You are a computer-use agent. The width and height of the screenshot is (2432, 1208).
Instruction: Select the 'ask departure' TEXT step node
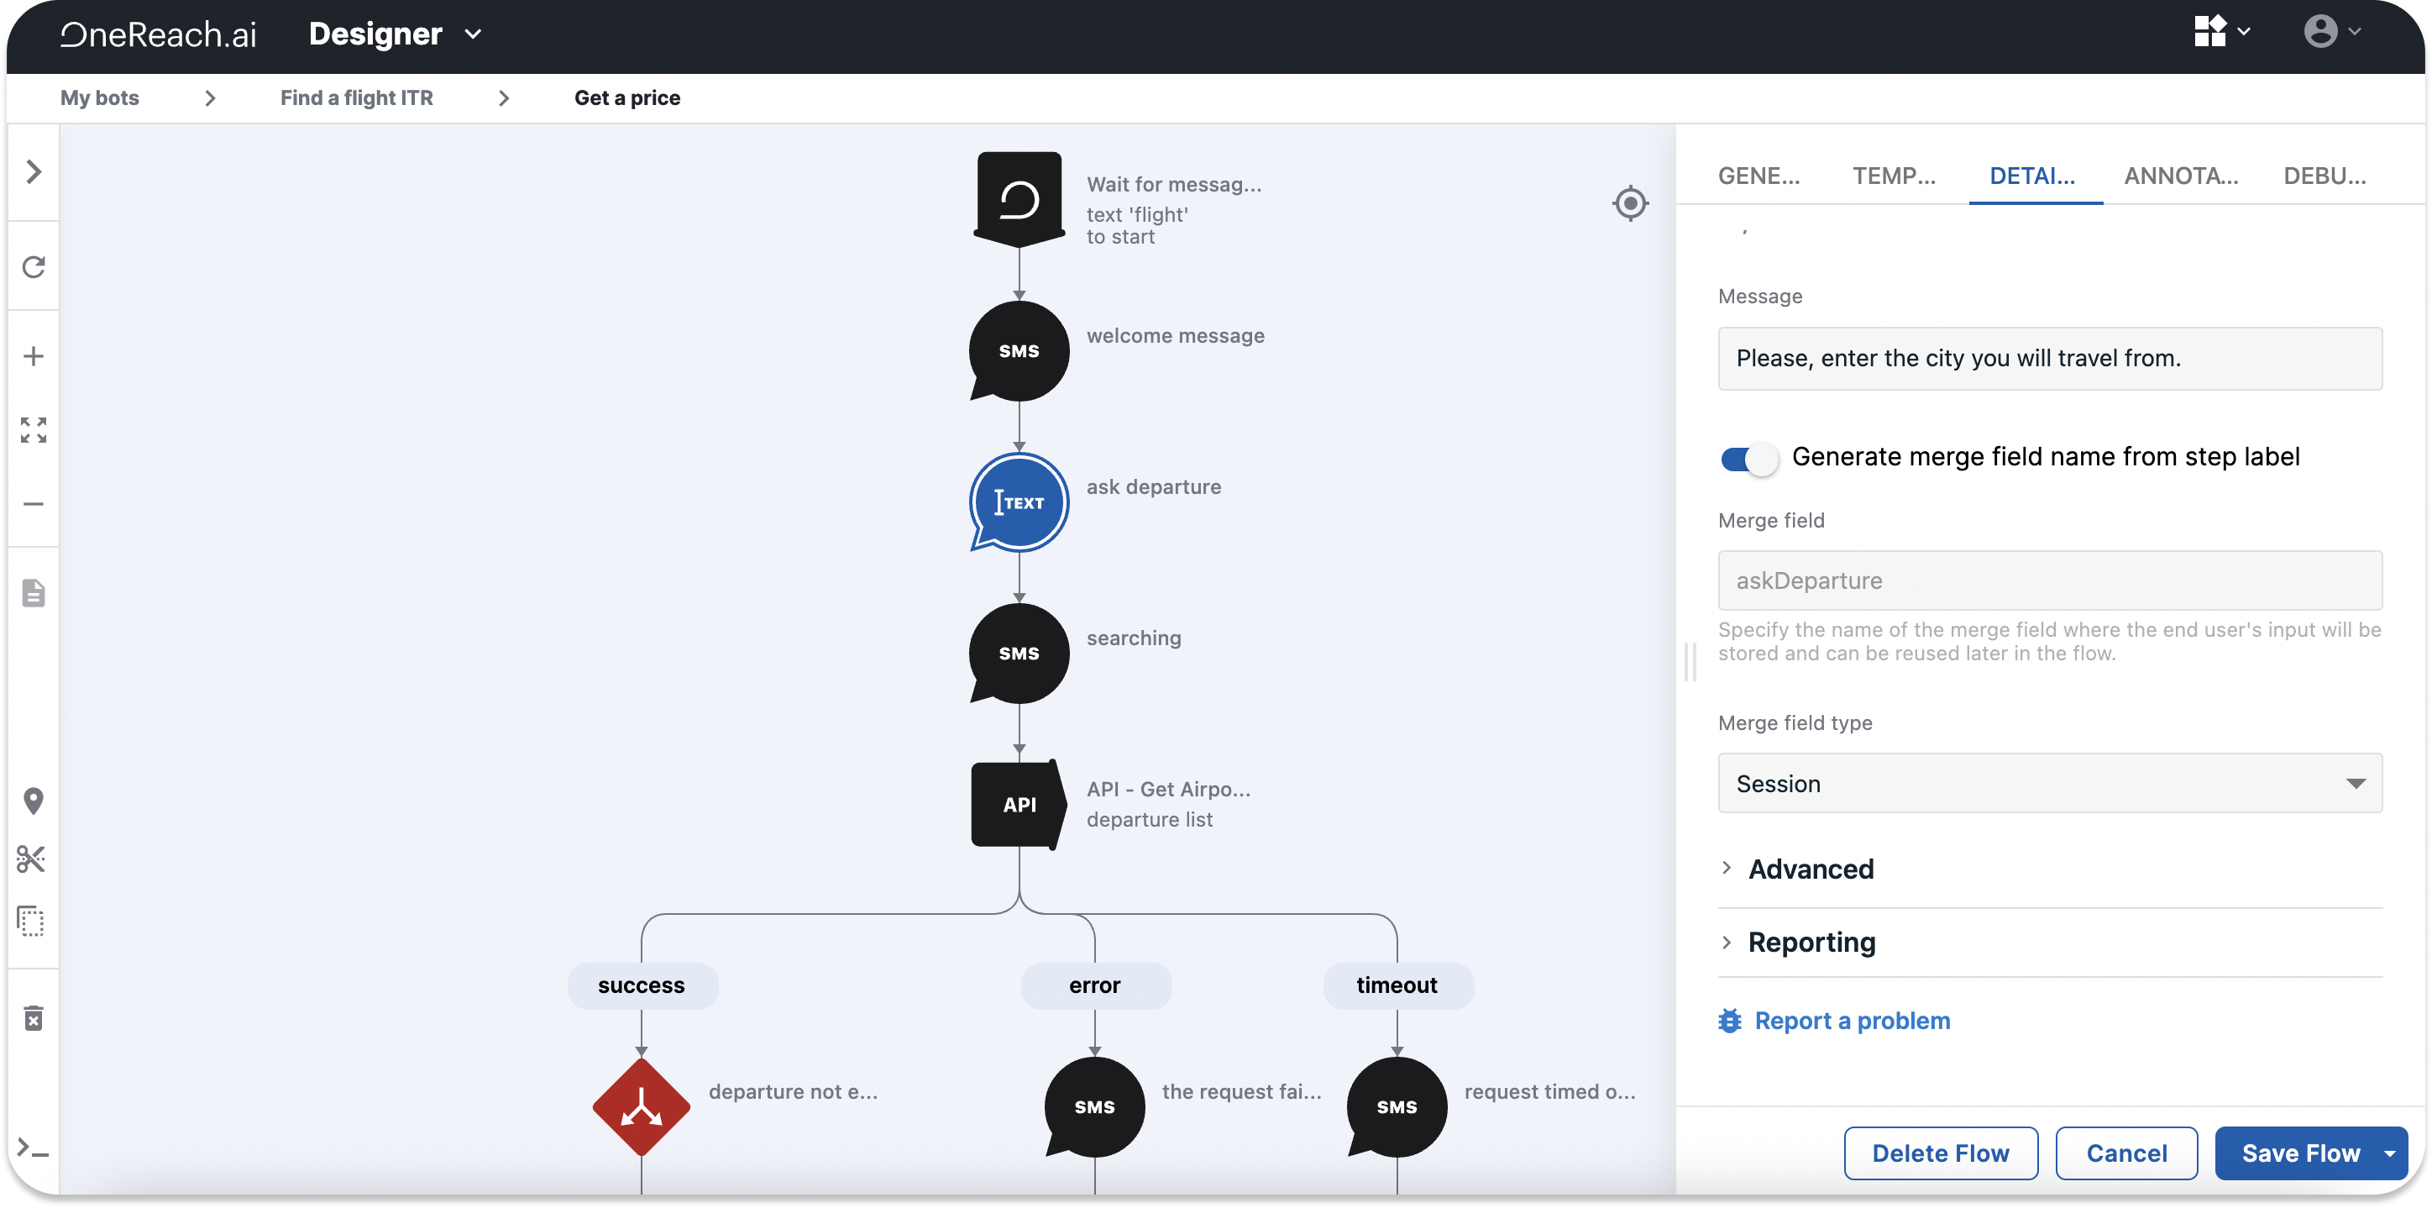pos(1019,502)
